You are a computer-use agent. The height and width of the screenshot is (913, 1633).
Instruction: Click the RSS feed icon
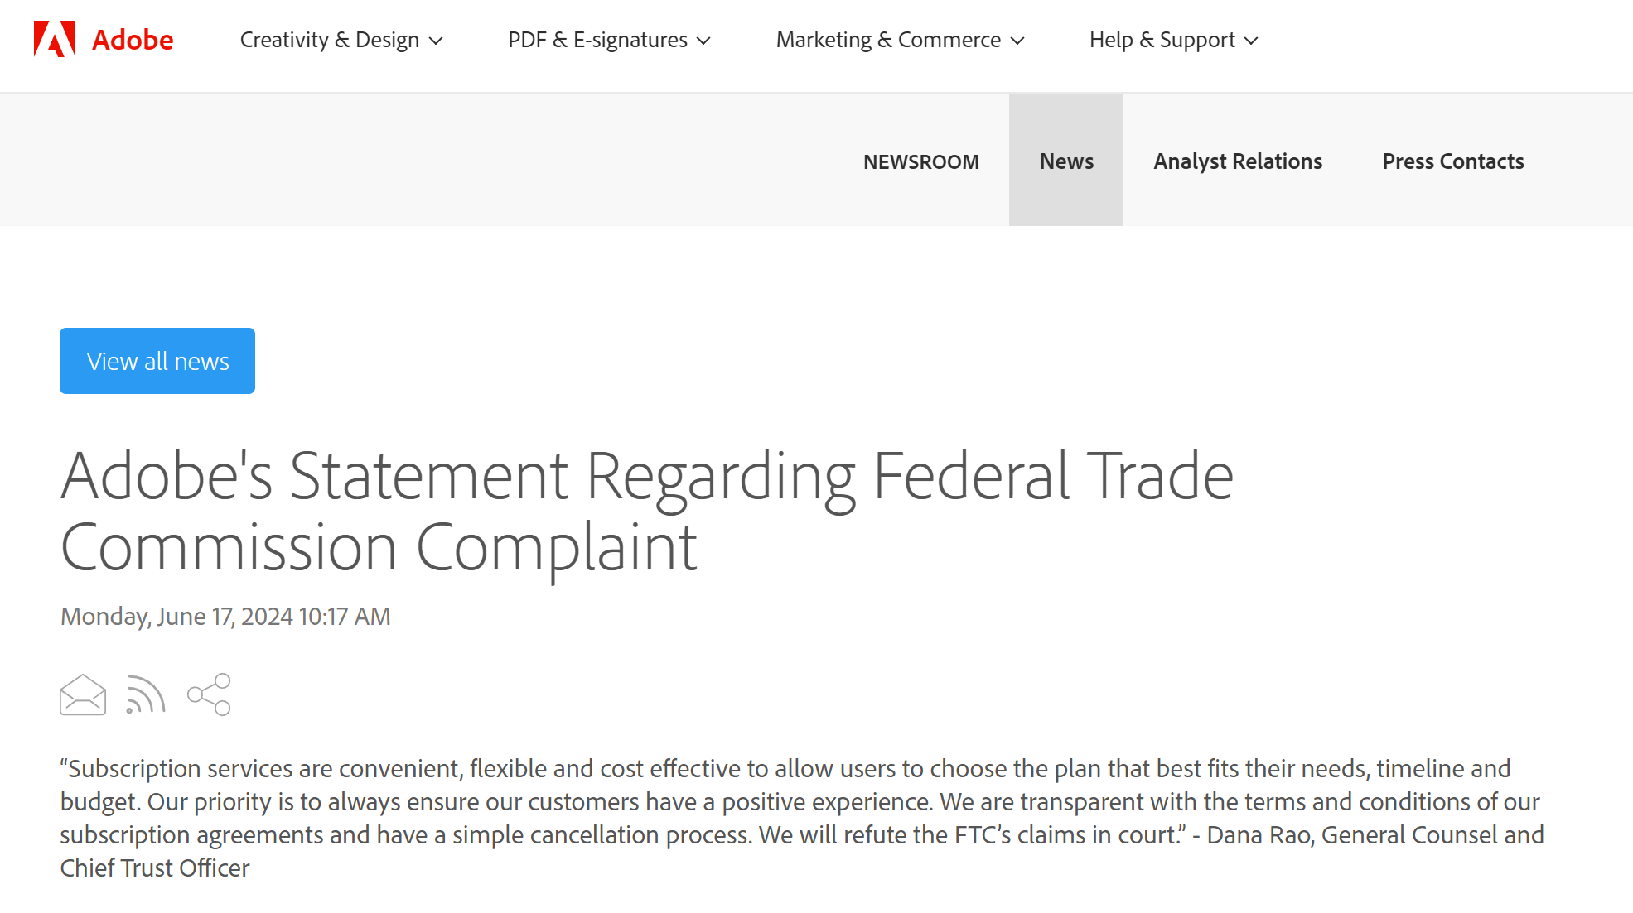pos(146,694)
